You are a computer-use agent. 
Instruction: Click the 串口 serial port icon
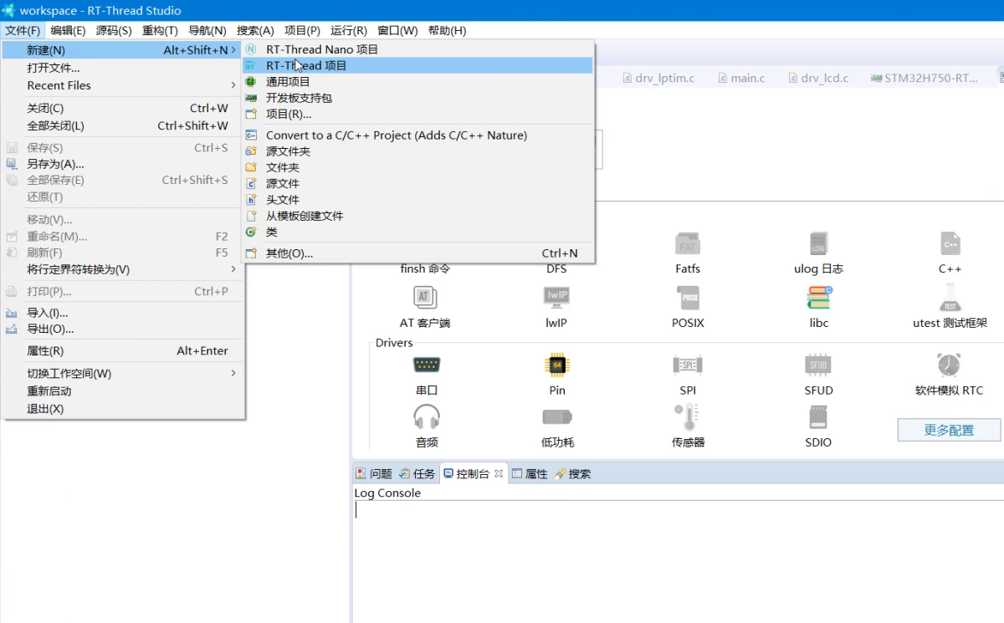[427, 365]
